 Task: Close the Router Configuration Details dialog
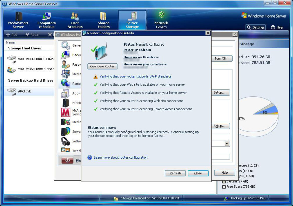pyautogui.click(x=198, y=173)
